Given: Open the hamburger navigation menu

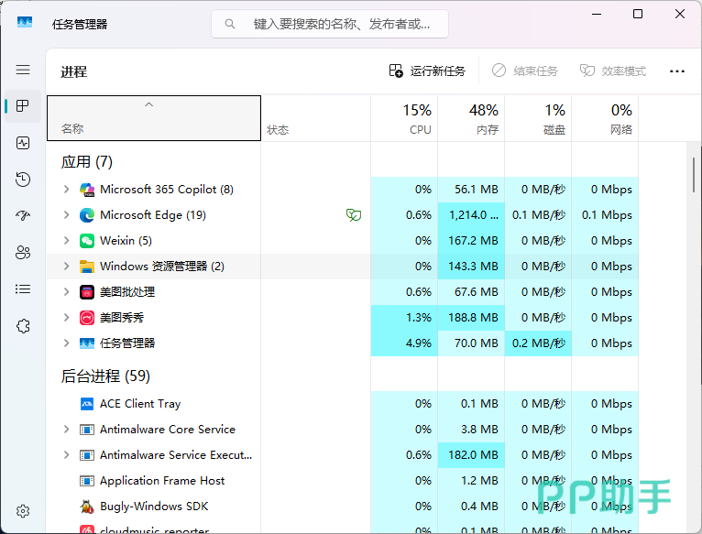Looking at the screenshot, I should (x=23, y=70).
